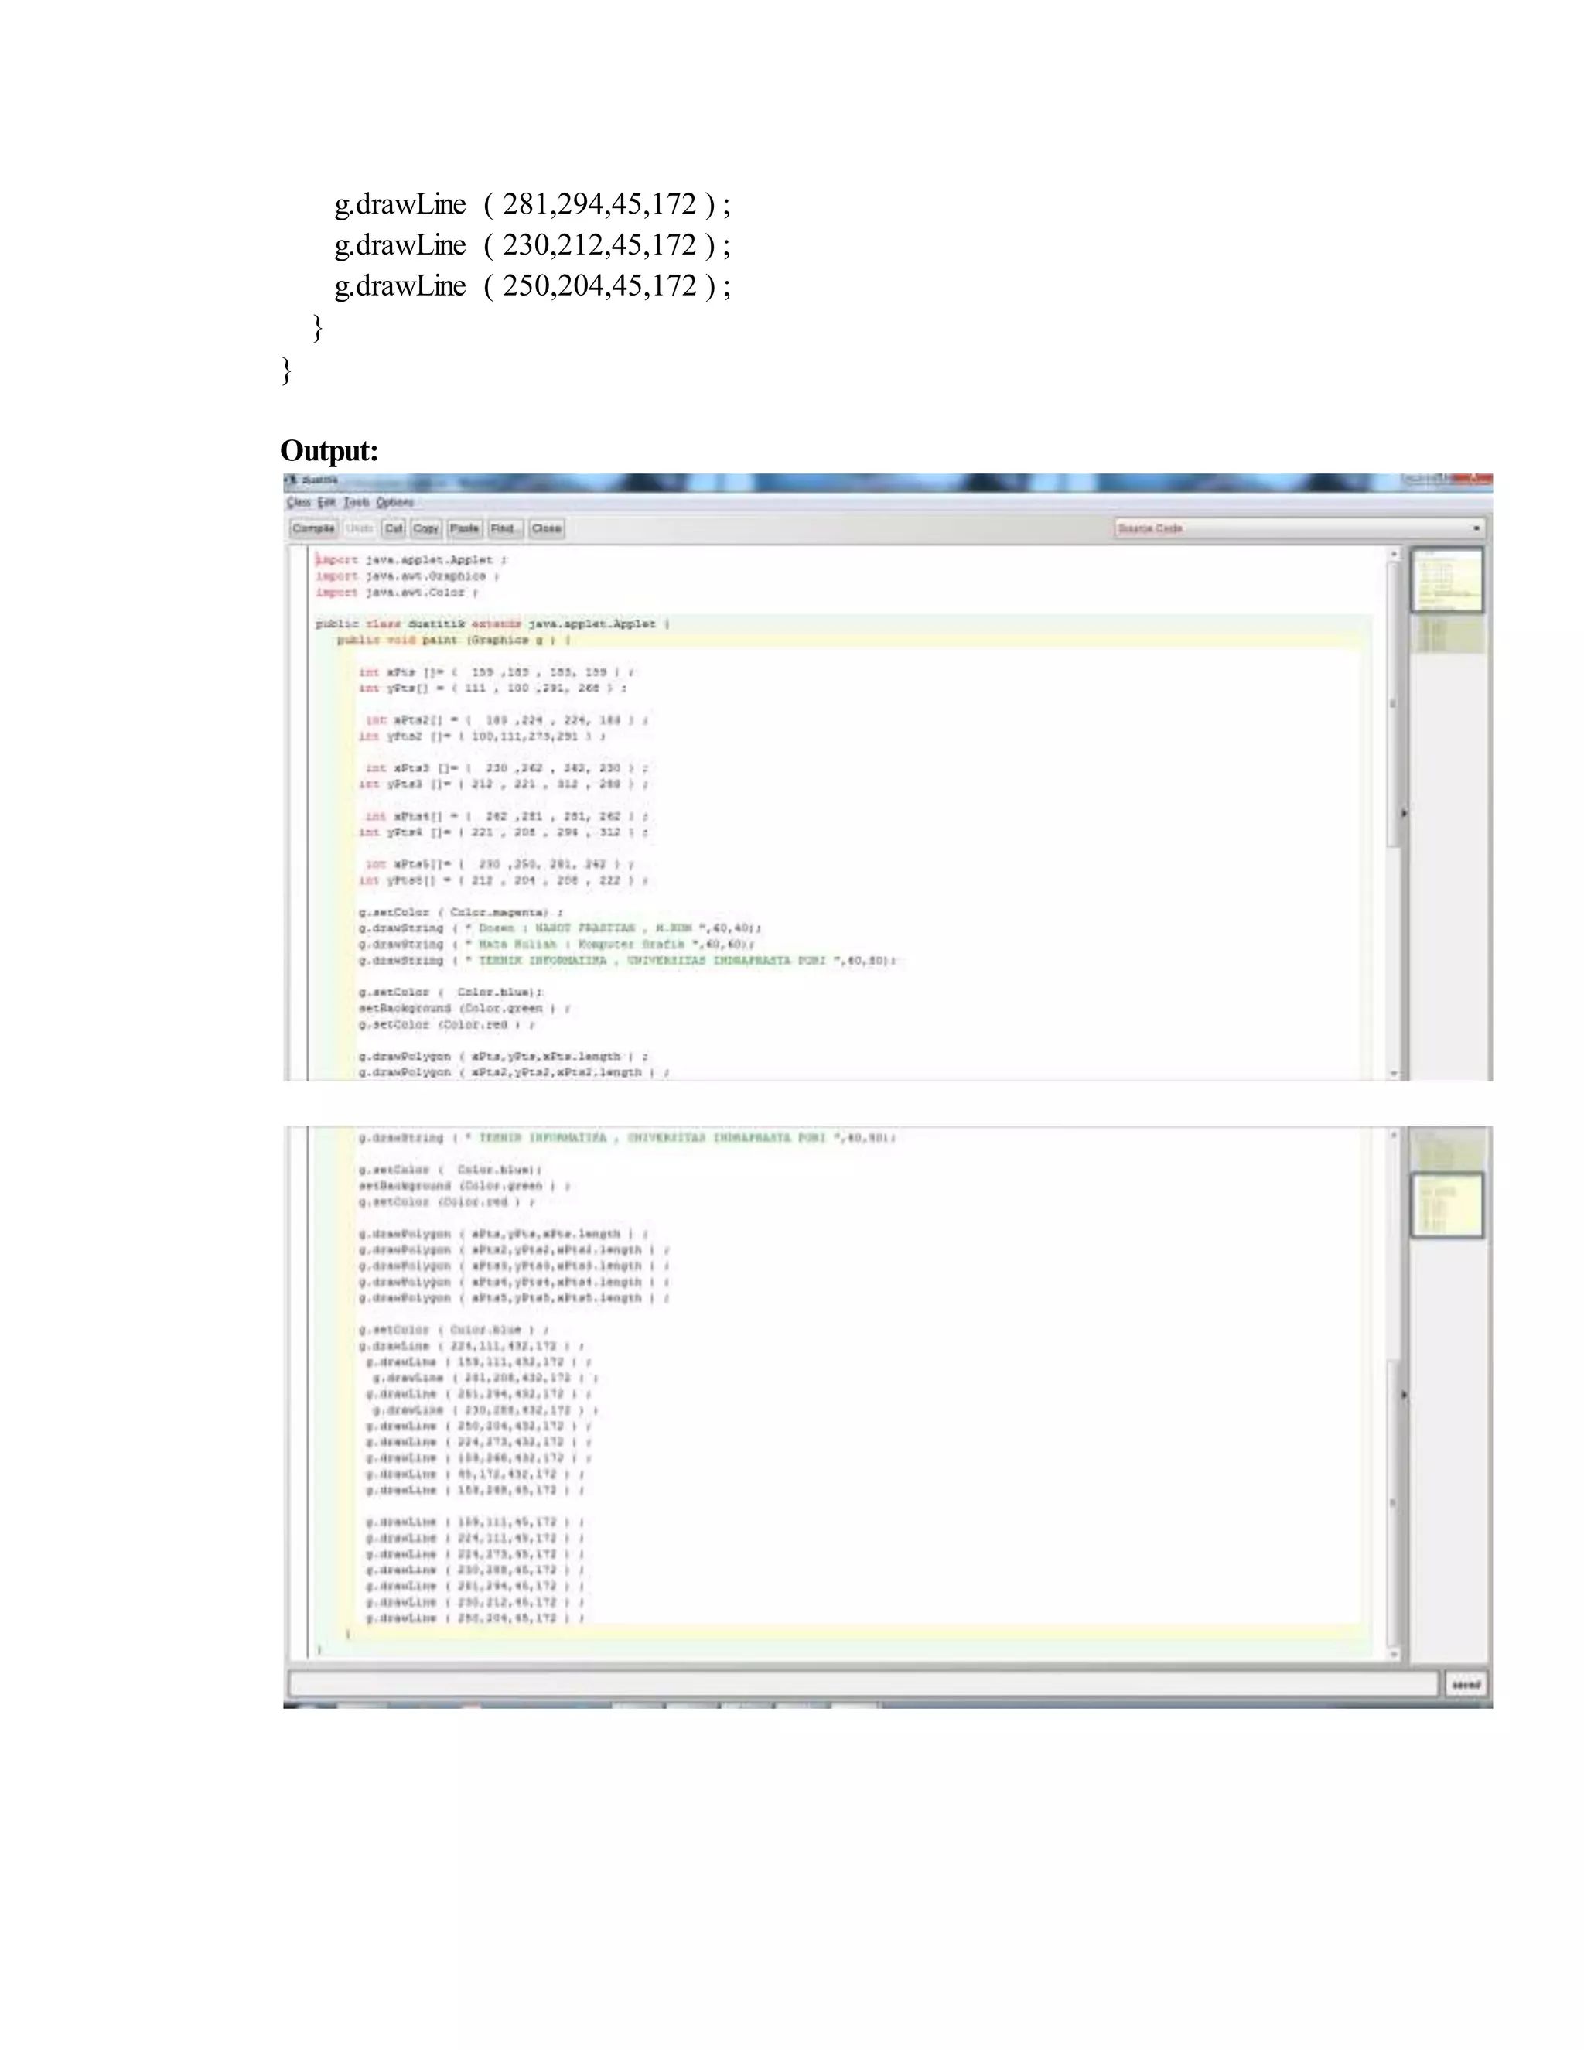Click the greyed-out Undo toolbar button
1584x2050 pixels.
click(x=360, y=528)
